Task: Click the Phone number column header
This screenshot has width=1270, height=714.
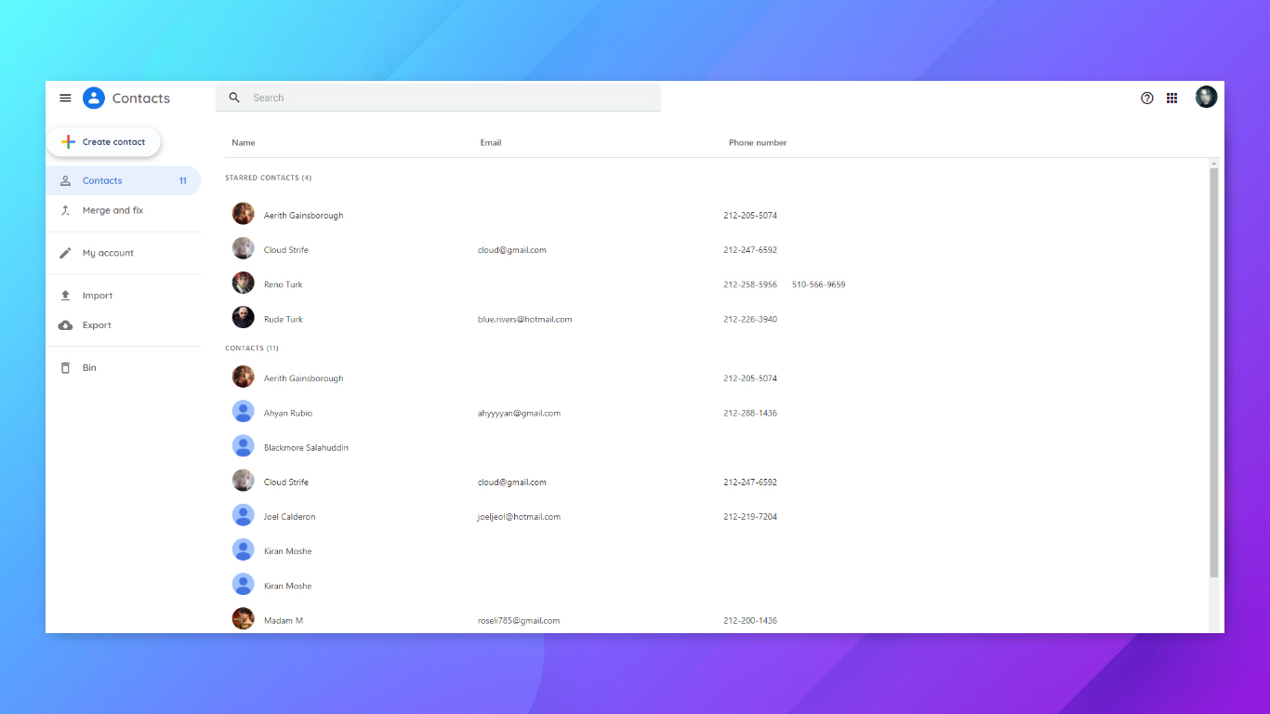Action: (758, 143)
